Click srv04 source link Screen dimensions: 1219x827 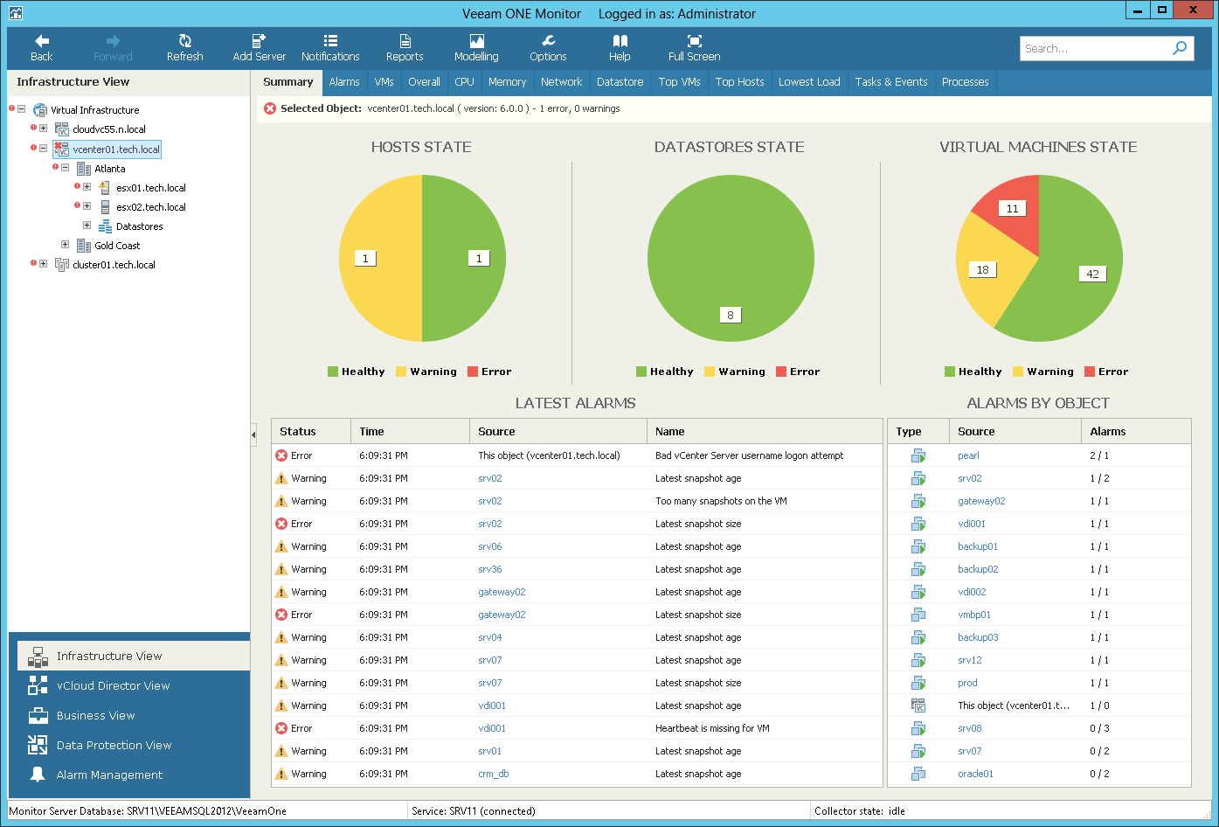click(490, 637)
